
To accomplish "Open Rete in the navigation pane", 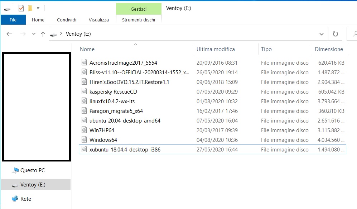I will 26,199.
